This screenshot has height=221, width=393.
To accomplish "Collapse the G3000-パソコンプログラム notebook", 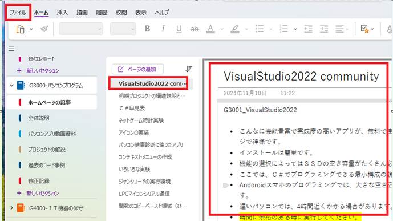I will click(x=11, y=85).
